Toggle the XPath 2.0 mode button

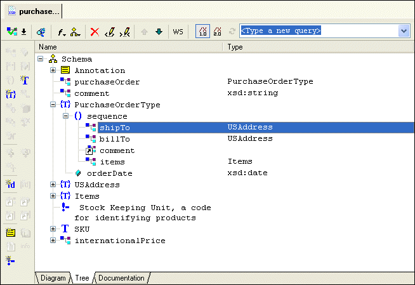(x=218, y=31)
